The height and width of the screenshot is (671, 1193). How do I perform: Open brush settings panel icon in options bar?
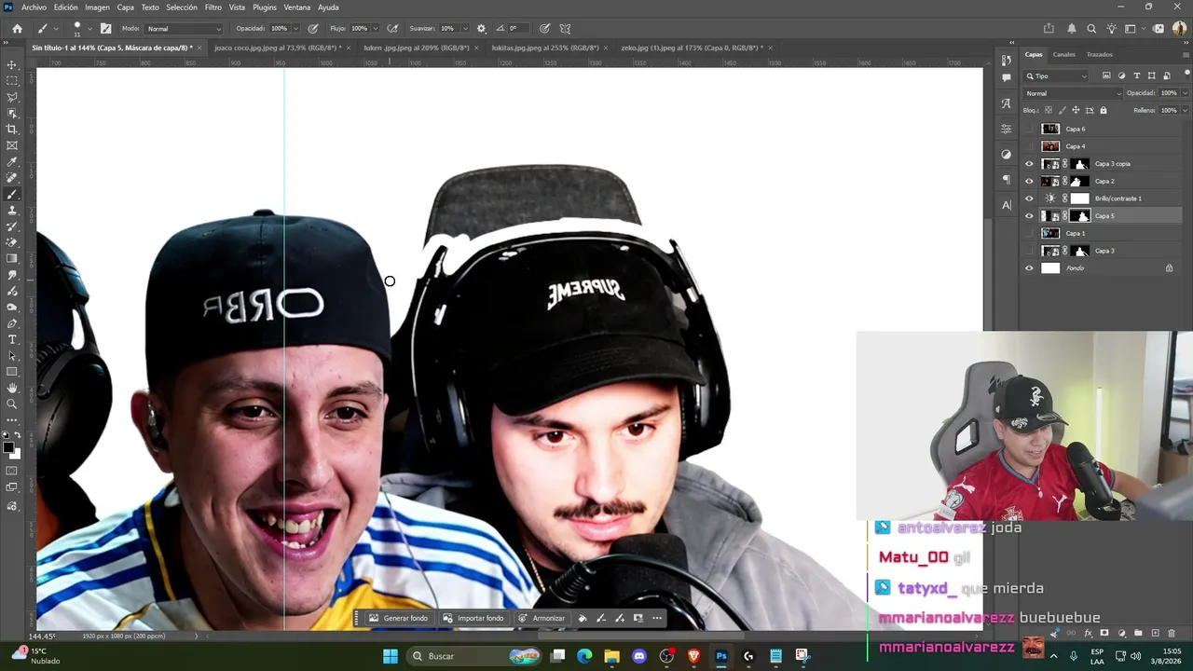pos(105,29)
